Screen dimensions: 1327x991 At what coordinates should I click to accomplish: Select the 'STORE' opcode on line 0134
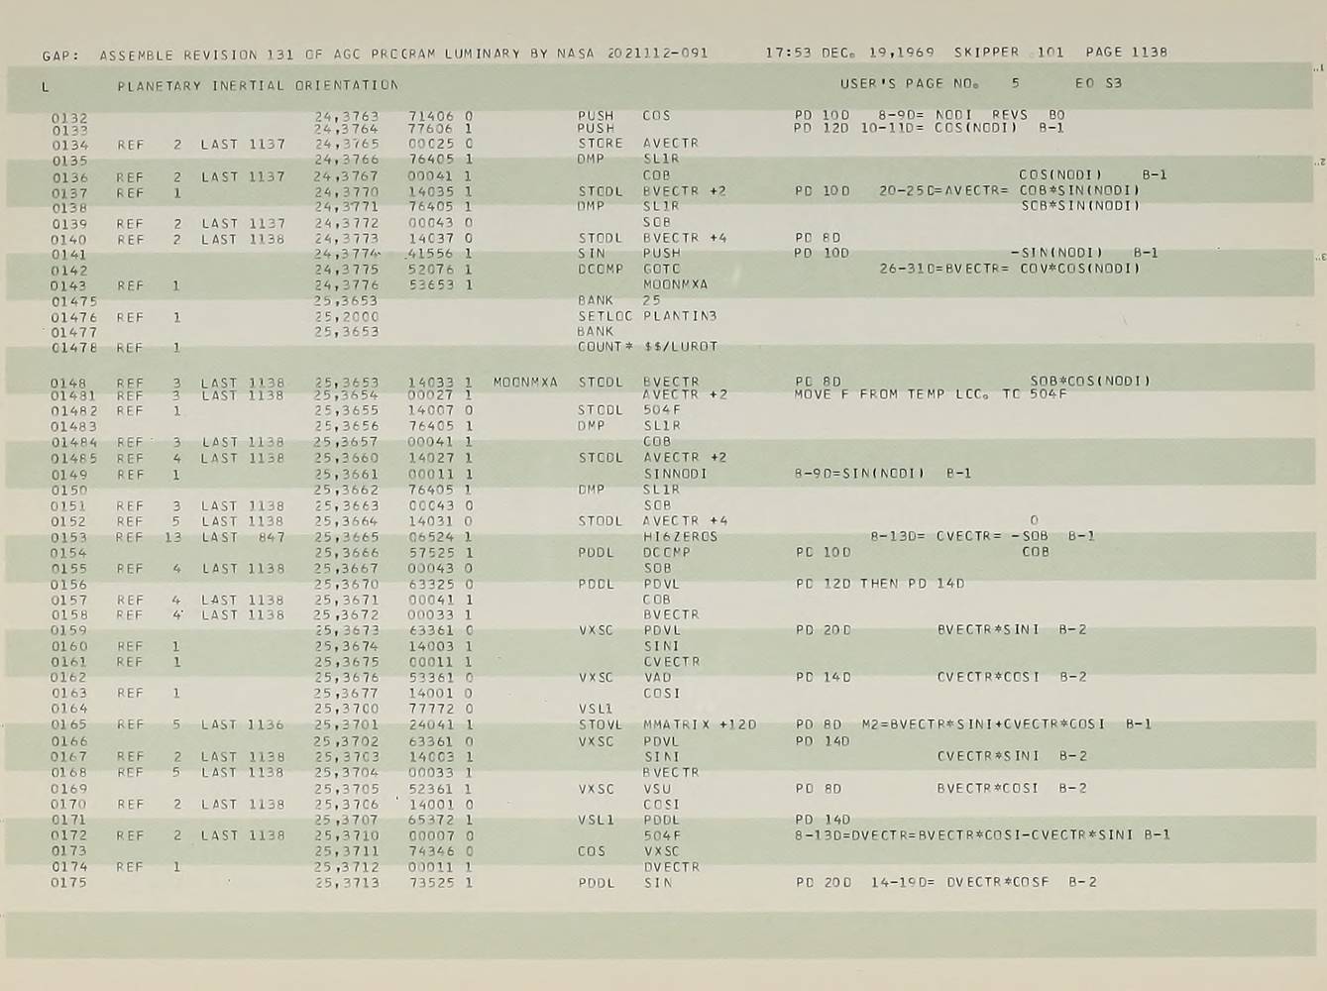pyautogui.click(x=601, y=144)
